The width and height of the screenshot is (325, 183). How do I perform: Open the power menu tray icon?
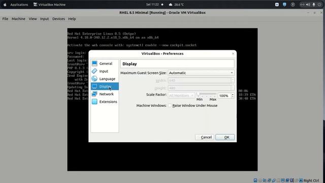[319, 5]
